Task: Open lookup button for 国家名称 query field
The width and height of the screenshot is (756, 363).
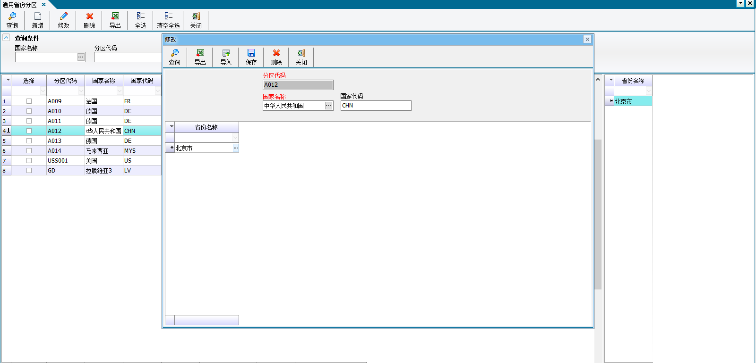Action: pos(81,57)
